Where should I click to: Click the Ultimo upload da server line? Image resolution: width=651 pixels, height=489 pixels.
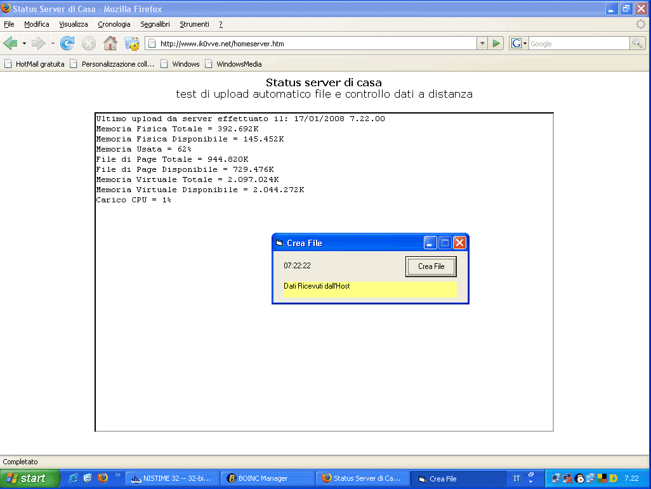(240, 119)
